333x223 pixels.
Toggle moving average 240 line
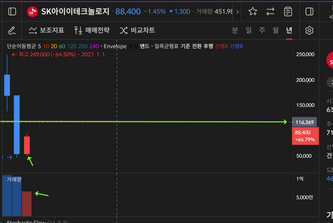(94, 46)
